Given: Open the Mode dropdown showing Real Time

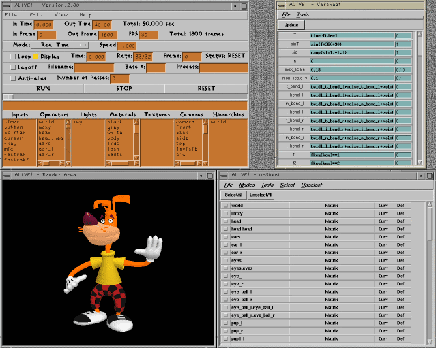Looking at the screenshot, I should tap(59, 45).
